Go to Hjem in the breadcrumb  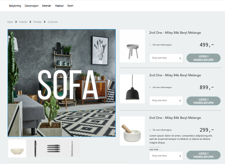coord(10,22)
